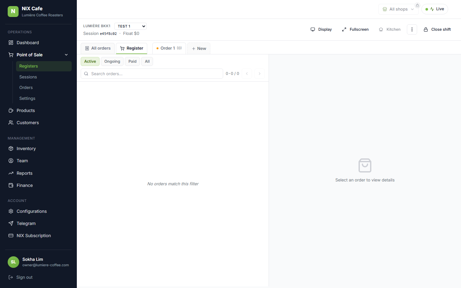Open the Dashboard grid icon
This screenshot has width=461, height=288.
click(11, 43)
